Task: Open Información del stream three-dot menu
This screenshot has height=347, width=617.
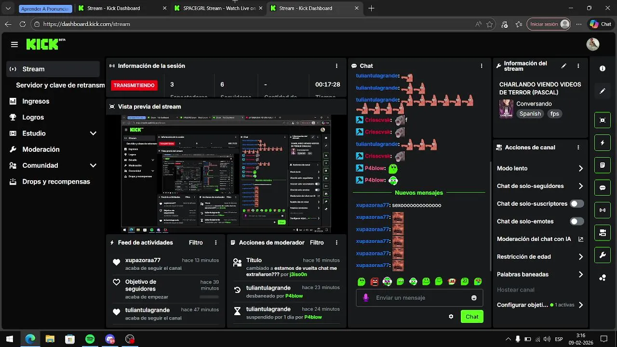Action: coord(578,66)
